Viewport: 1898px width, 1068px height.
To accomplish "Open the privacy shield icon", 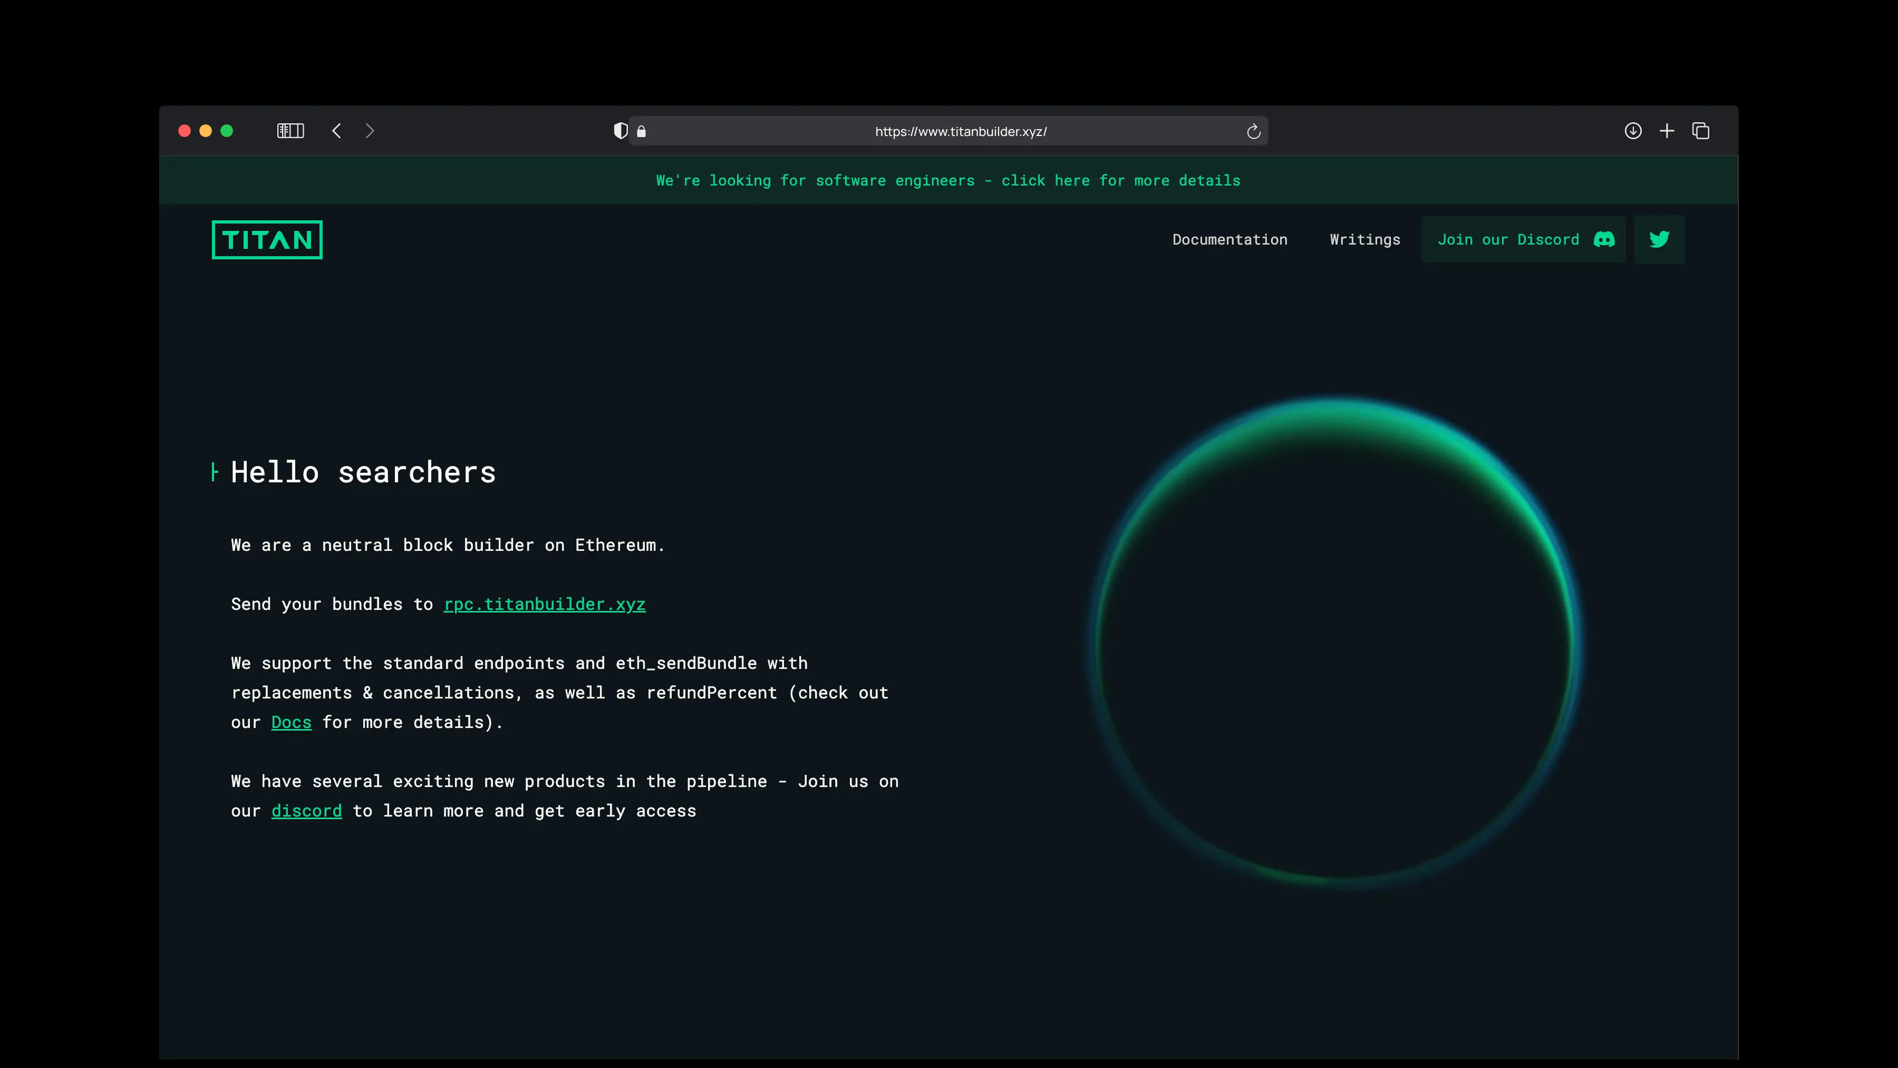I will point(621,131).
